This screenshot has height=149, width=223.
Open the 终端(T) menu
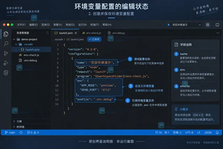click(x=95, y=25)
